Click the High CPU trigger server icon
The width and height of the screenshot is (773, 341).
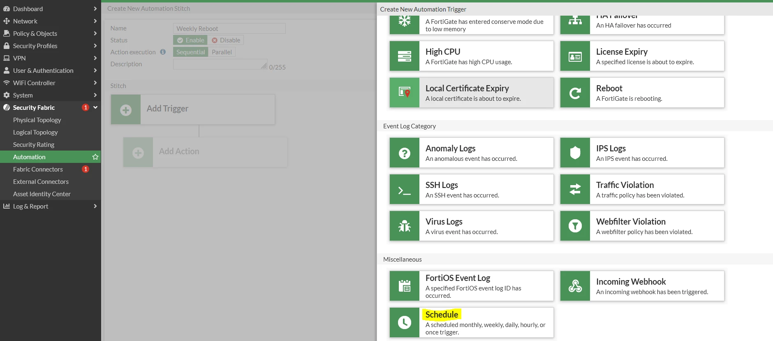[405, 56]
